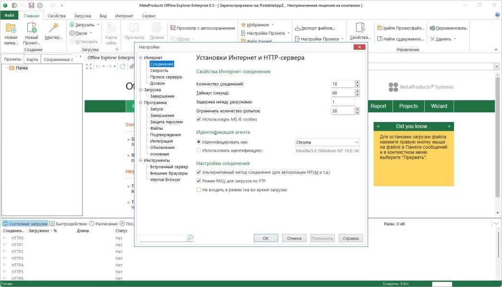Select Использовать идентификацию radio button
This screenshot has width=502, height=287.
click(x=199, y=150)
